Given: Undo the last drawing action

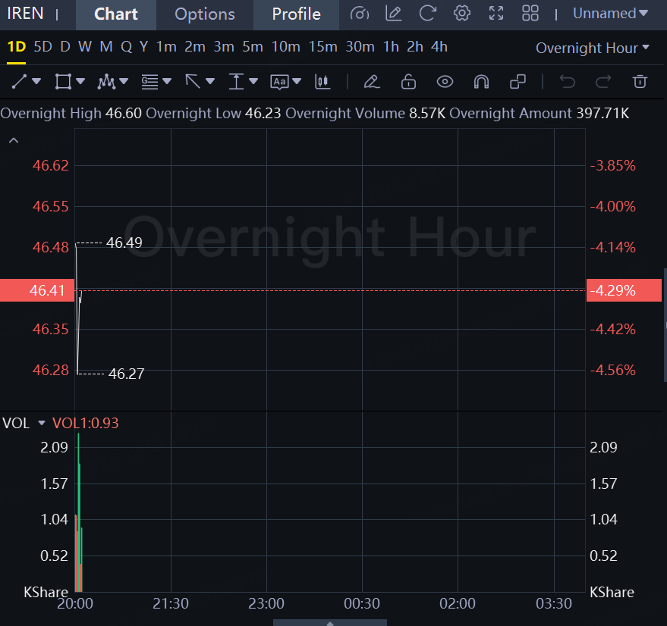Looking at the screenshot, I should pos(567,81).
